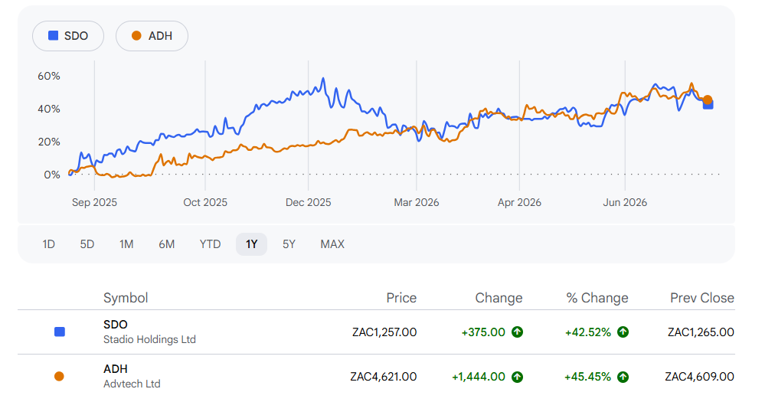This screenshot has width=775, height=402.
Task: Click the Apr 2026 axis label
Action: [519, 202]
